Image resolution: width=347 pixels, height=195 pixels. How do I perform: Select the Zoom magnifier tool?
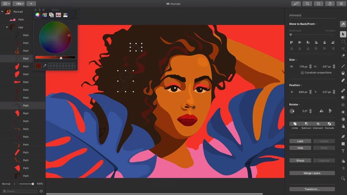coord(343,178)
